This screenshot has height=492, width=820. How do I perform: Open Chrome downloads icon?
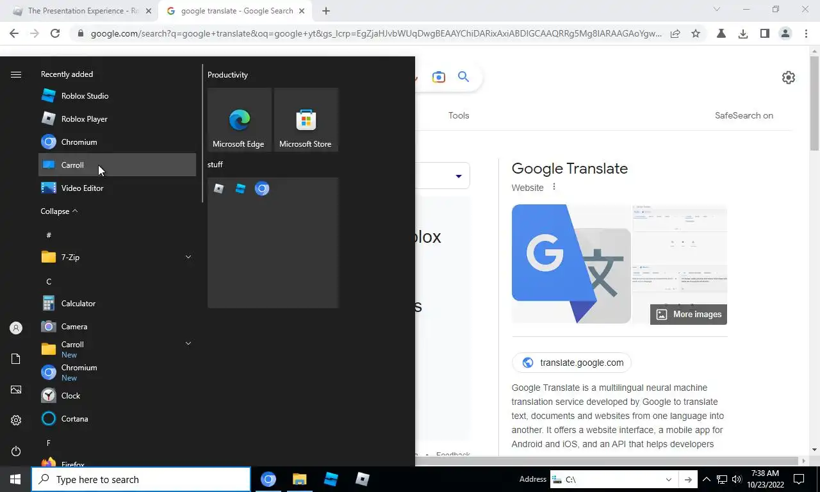[x=743, y=34]
